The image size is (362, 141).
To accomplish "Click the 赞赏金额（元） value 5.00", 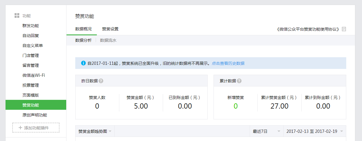I will (x=141, y=106).
